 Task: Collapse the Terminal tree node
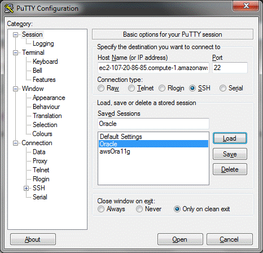click(x=15, y=53)
